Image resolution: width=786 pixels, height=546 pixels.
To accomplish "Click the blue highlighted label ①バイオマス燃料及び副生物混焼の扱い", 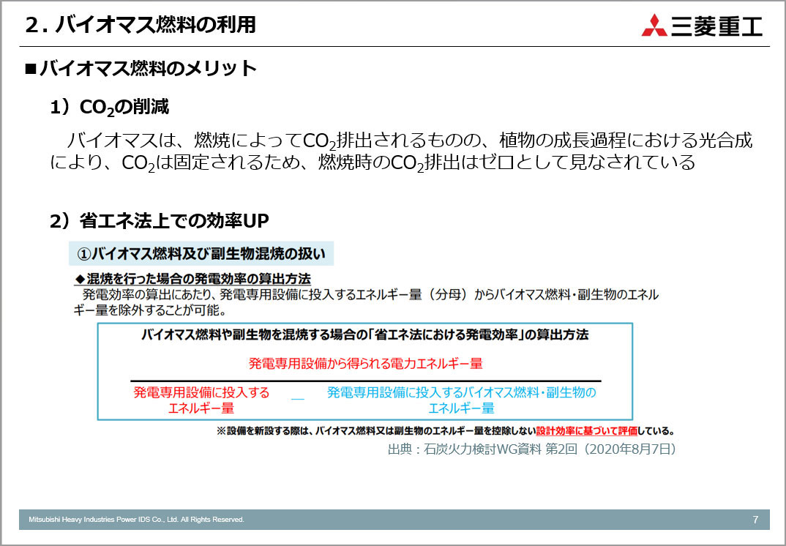I will (201, 253).
